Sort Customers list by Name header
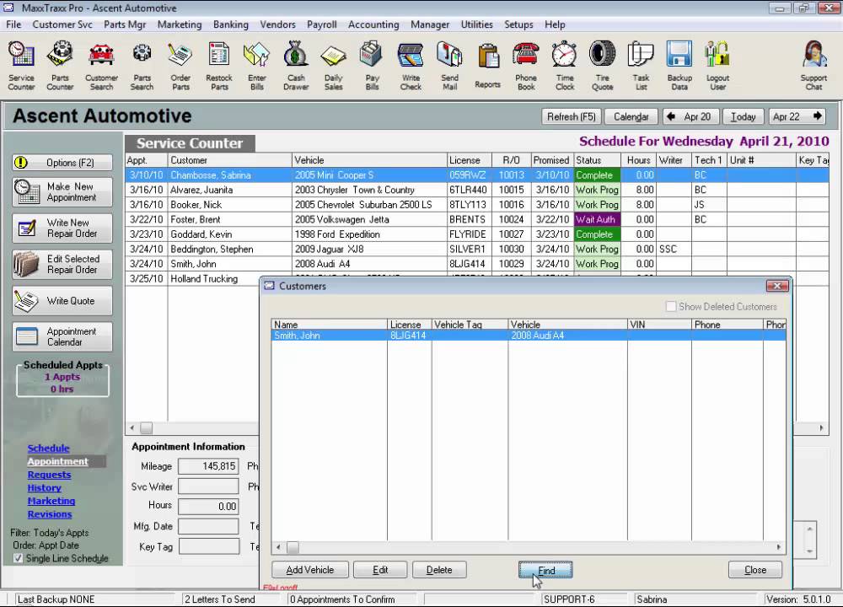The image size is (843, 607). pos(329,325)
